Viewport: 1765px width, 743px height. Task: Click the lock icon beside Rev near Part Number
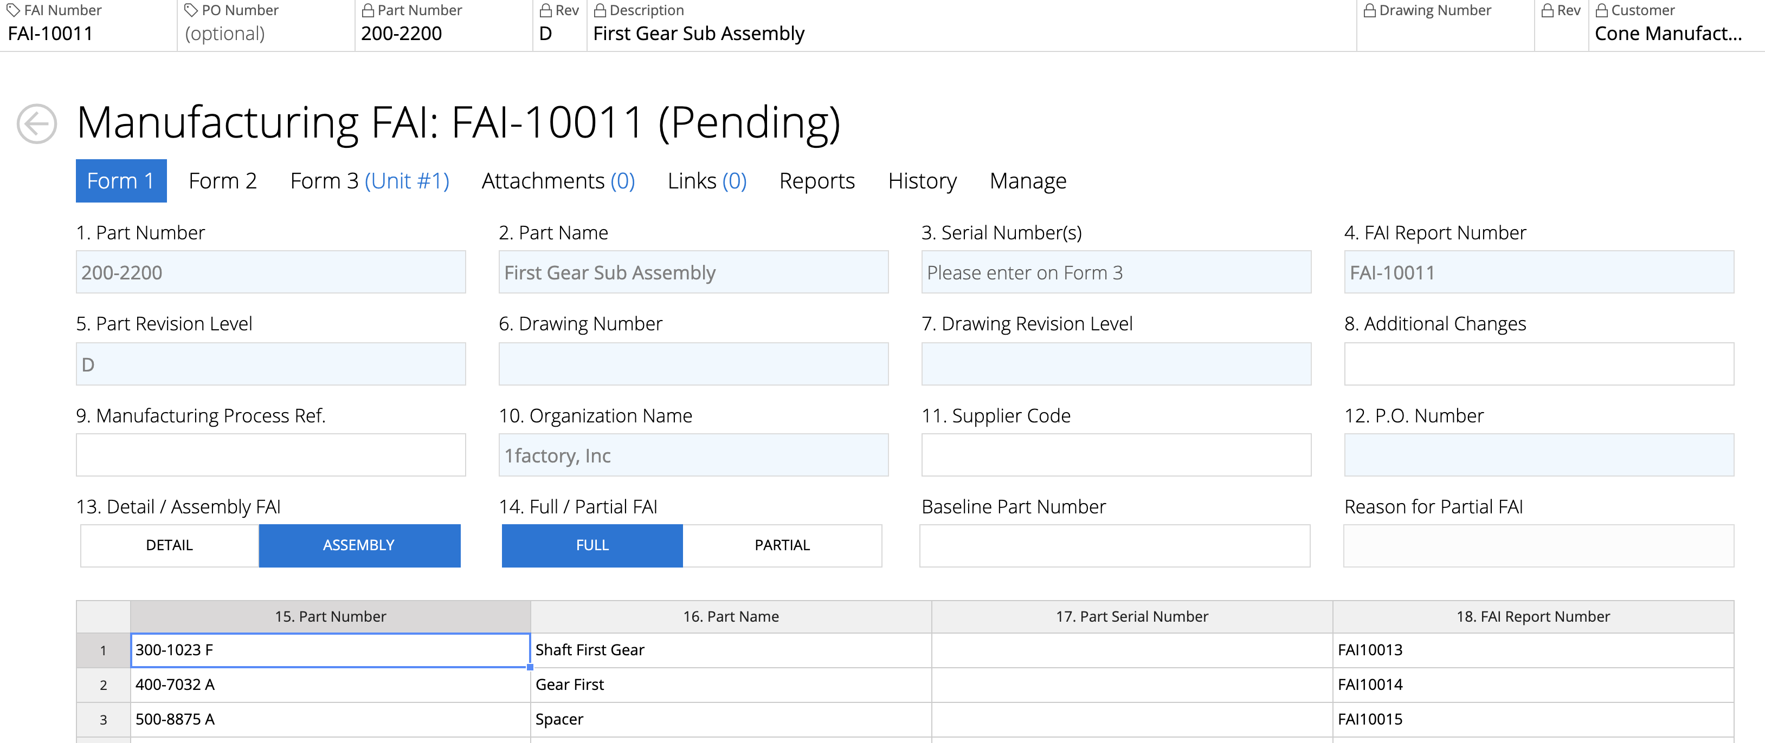pyautogui.click(x=546, y=10)
